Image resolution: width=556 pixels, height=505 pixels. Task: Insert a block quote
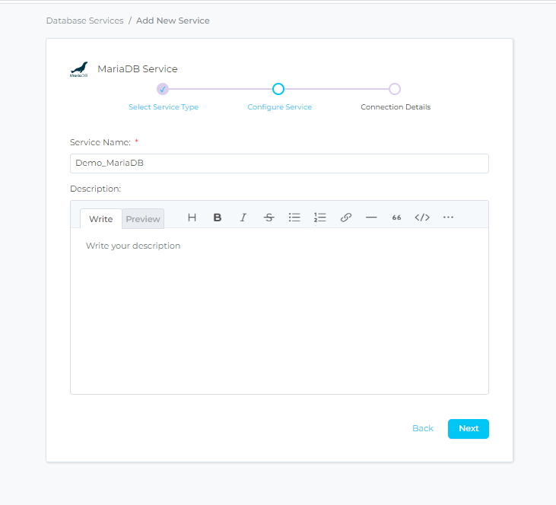pyautogui.click(x=396, y=218)
